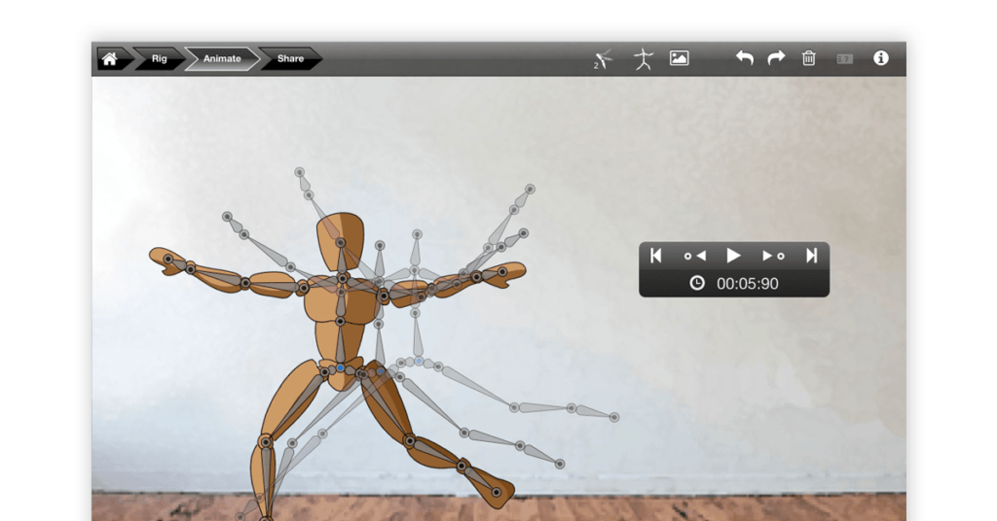Jump to the start of the animation
Viewport: 997px width, 521px height.
coord(656,256)
